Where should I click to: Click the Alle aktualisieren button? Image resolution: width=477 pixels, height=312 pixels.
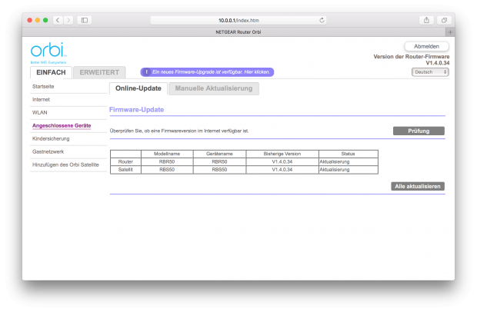coord(418,186)
